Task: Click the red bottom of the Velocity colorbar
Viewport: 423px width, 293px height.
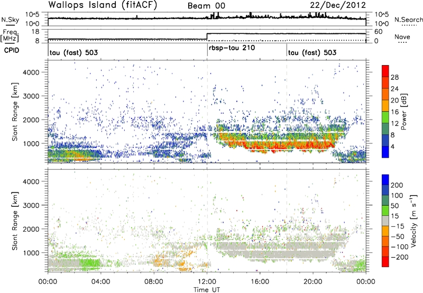Action: [x=385, y=262]
